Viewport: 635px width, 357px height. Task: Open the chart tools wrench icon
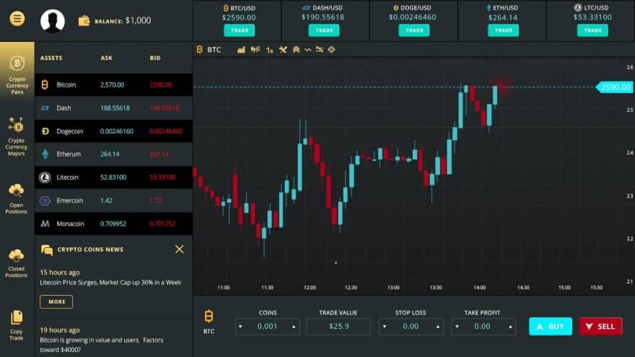pos(283,50)
